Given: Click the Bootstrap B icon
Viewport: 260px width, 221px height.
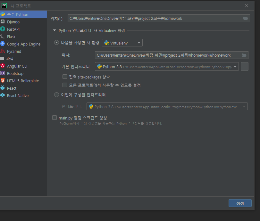Looking at the screenshot, I should click(x=3, y=73).
